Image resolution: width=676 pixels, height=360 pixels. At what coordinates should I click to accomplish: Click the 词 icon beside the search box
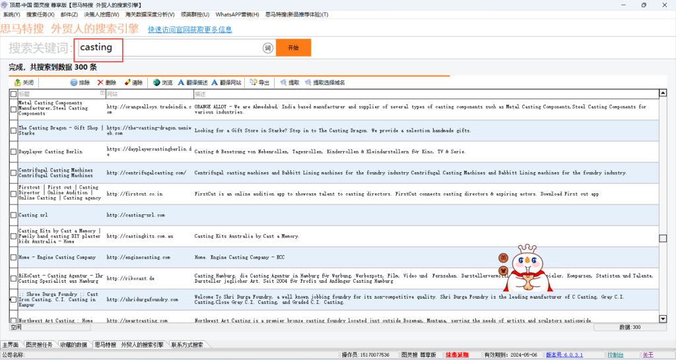pyautogui.click(x=268, y=48)
